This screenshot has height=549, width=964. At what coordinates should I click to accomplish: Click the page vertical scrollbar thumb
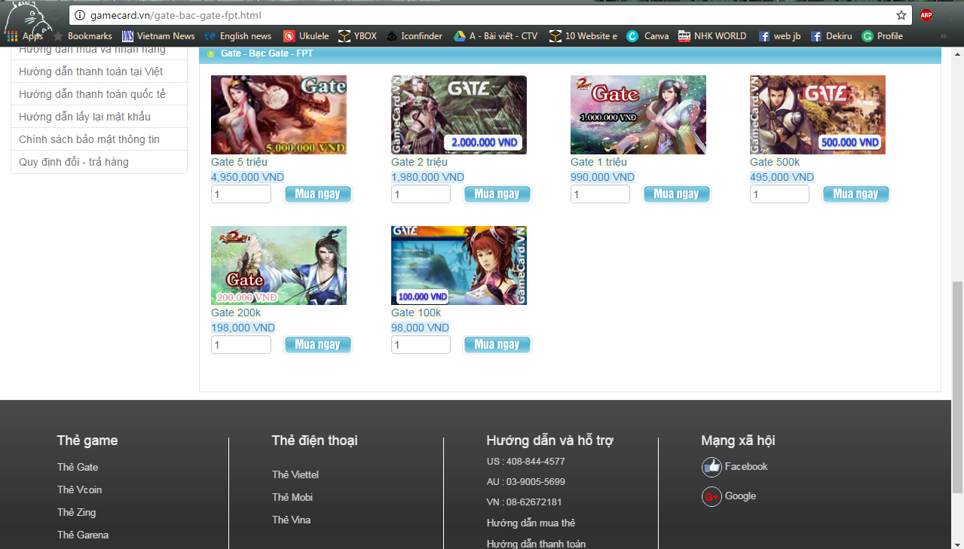click(x=957, y=386)
